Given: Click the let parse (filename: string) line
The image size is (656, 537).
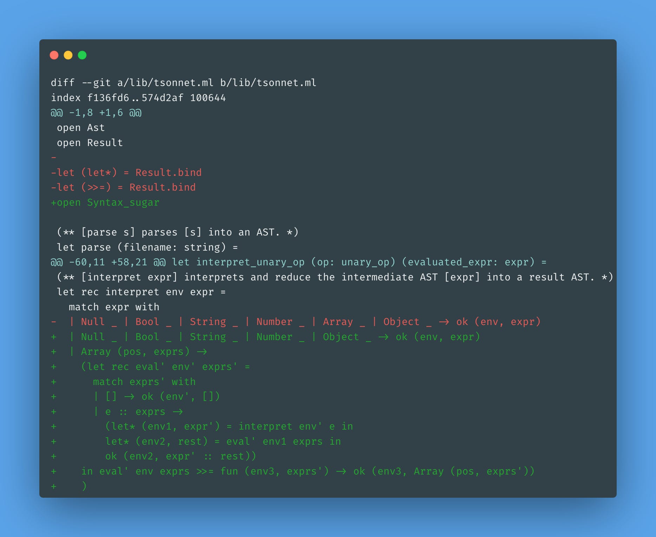Looking at the screenshot, I should pyautogui.click(x=147, y=247).
